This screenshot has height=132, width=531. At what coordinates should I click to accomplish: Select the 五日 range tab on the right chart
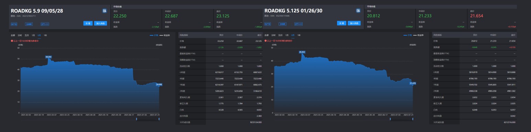point(280,35)
